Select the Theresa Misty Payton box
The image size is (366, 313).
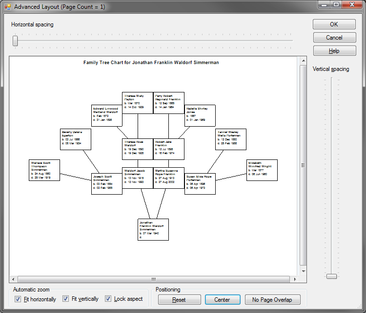click(138, 103)
